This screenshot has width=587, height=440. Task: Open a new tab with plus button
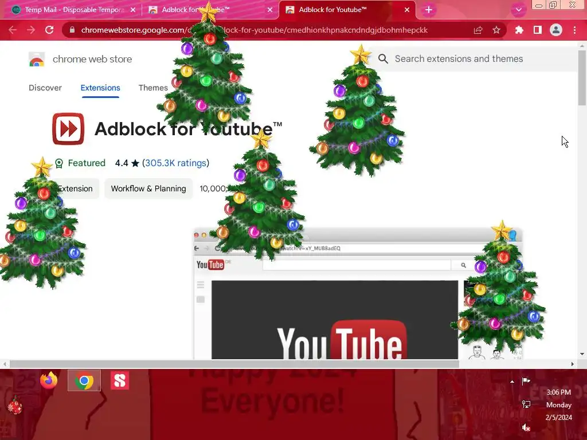point(429,10)
